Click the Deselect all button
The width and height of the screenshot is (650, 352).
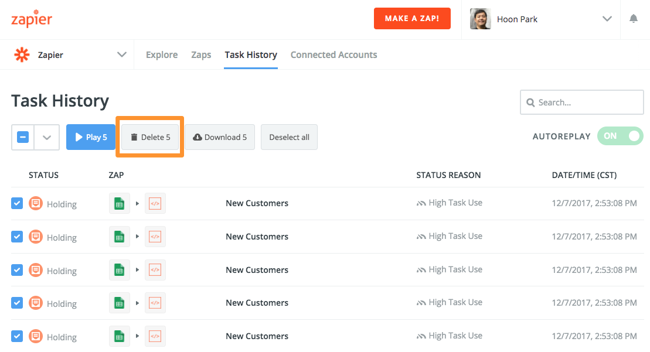[289, 137]
